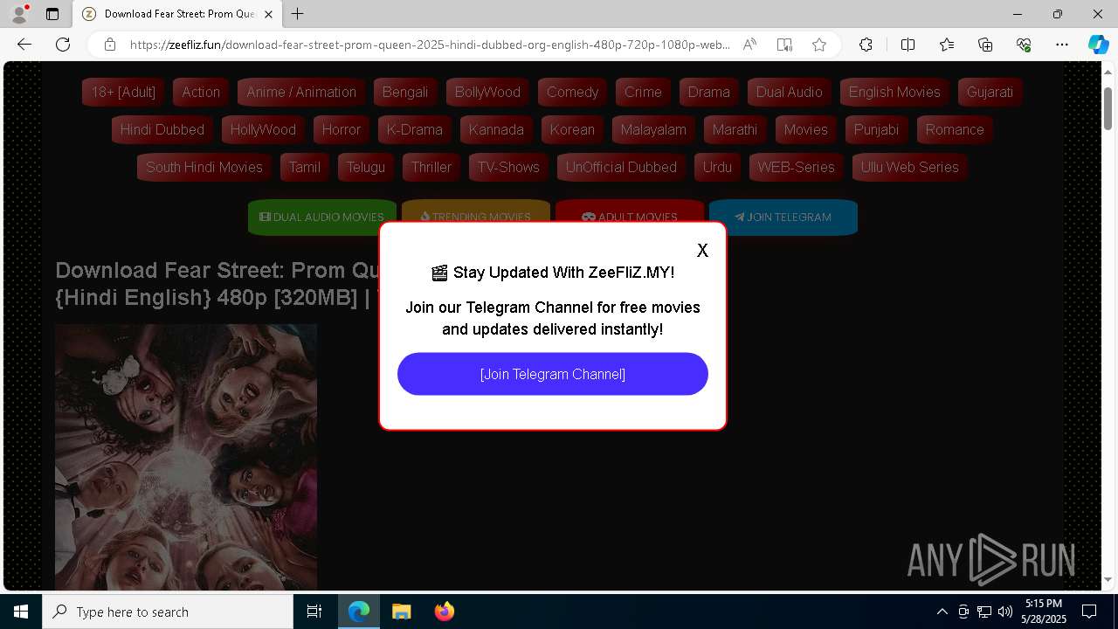Open tab actions menu
Screen dimensions: 1118x629
[52, 14]
